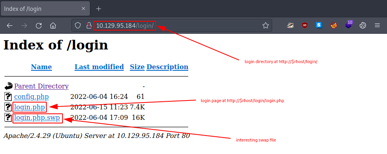The height and width of the screenshot is (154, 387).
Task: Click the file icon beside login.php.swp
Action: coord(8,117)
